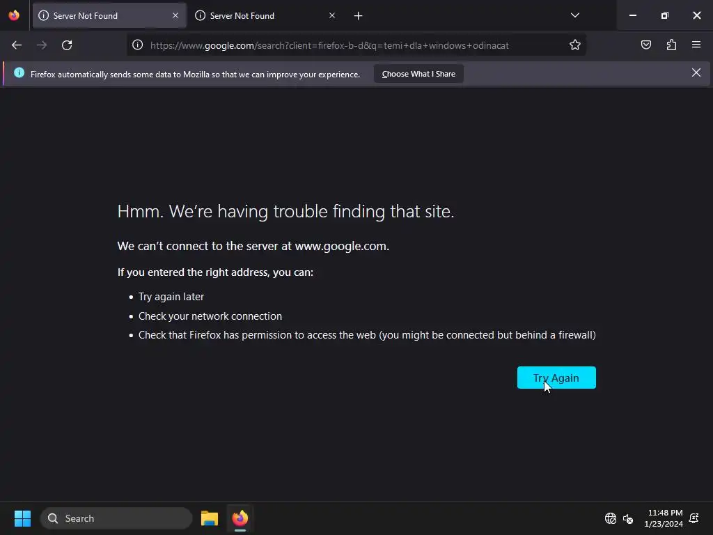This screenshot has height=535, width=713.
Task: Close the first Server Not Found tab
Action: click(x=175, y=15)
